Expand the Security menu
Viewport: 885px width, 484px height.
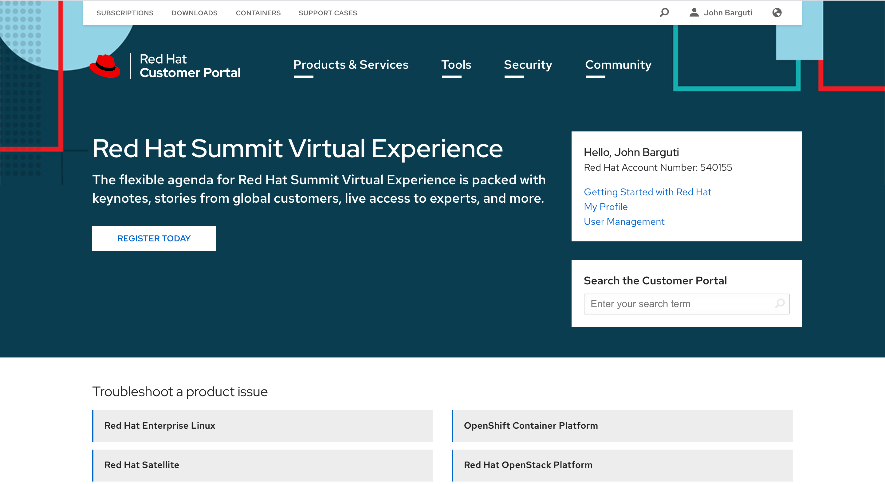(528, 65)
